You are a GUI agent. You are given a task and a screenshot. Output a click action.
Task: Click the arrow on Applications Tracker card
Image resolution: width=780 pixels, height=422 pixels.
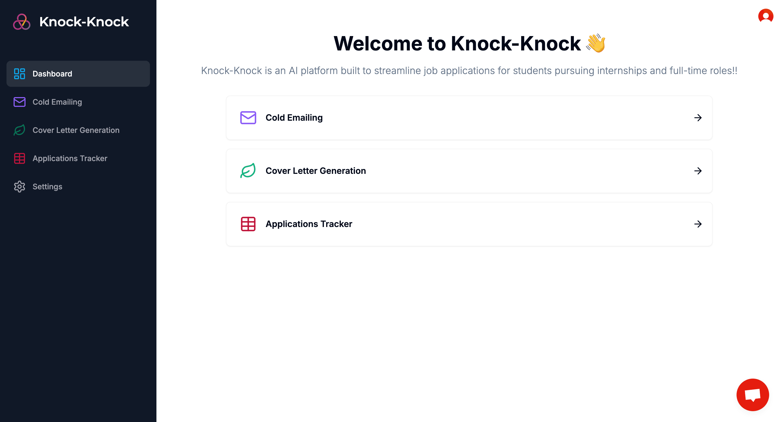pos(698,224)
